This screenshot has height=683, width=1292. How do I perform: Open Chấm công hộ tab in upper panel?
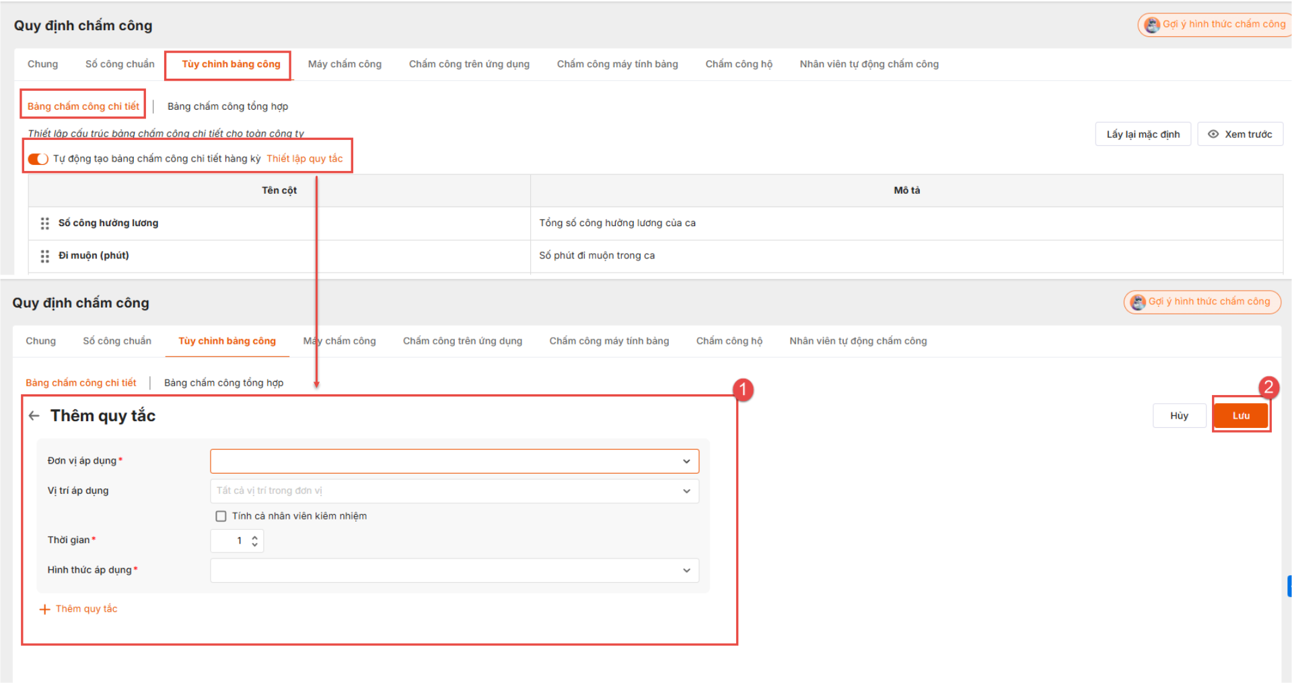coord(739,64)
